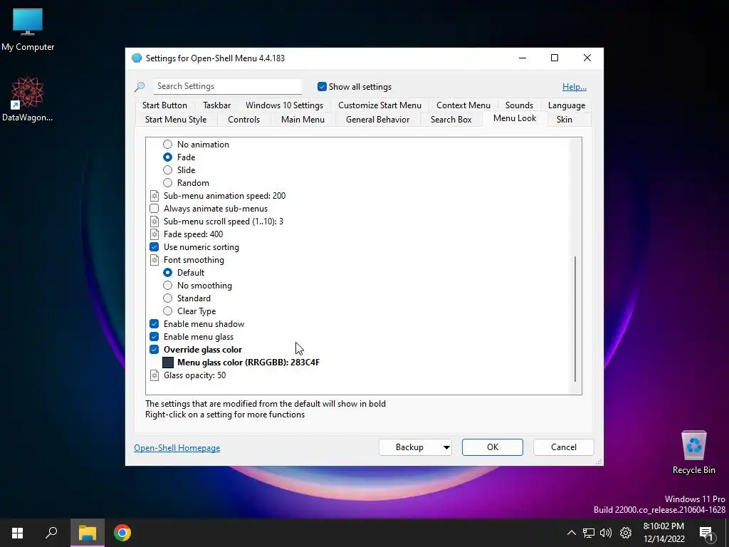This screenshot has height=547, width=729.
Task: Click the settings gear tray icon
Action: pos(626,533)
